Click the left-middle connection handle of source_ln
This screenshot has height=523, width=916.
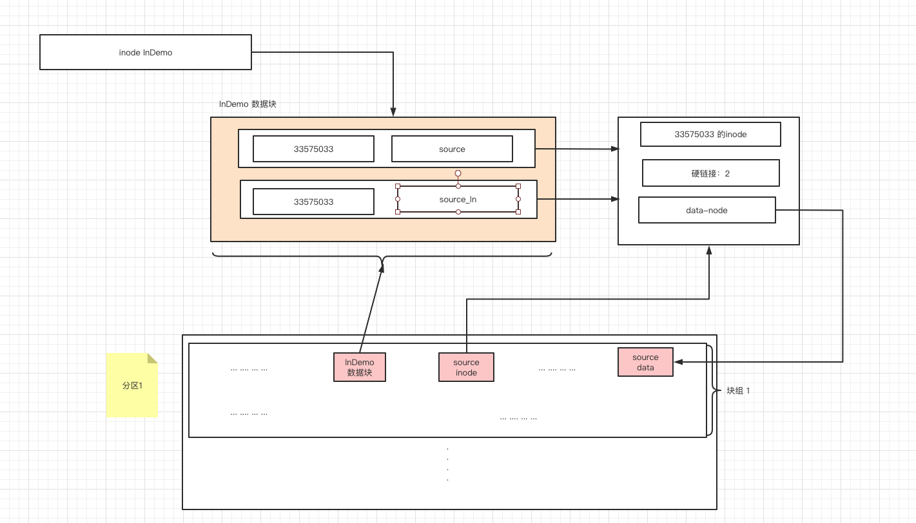pos(398,199)
